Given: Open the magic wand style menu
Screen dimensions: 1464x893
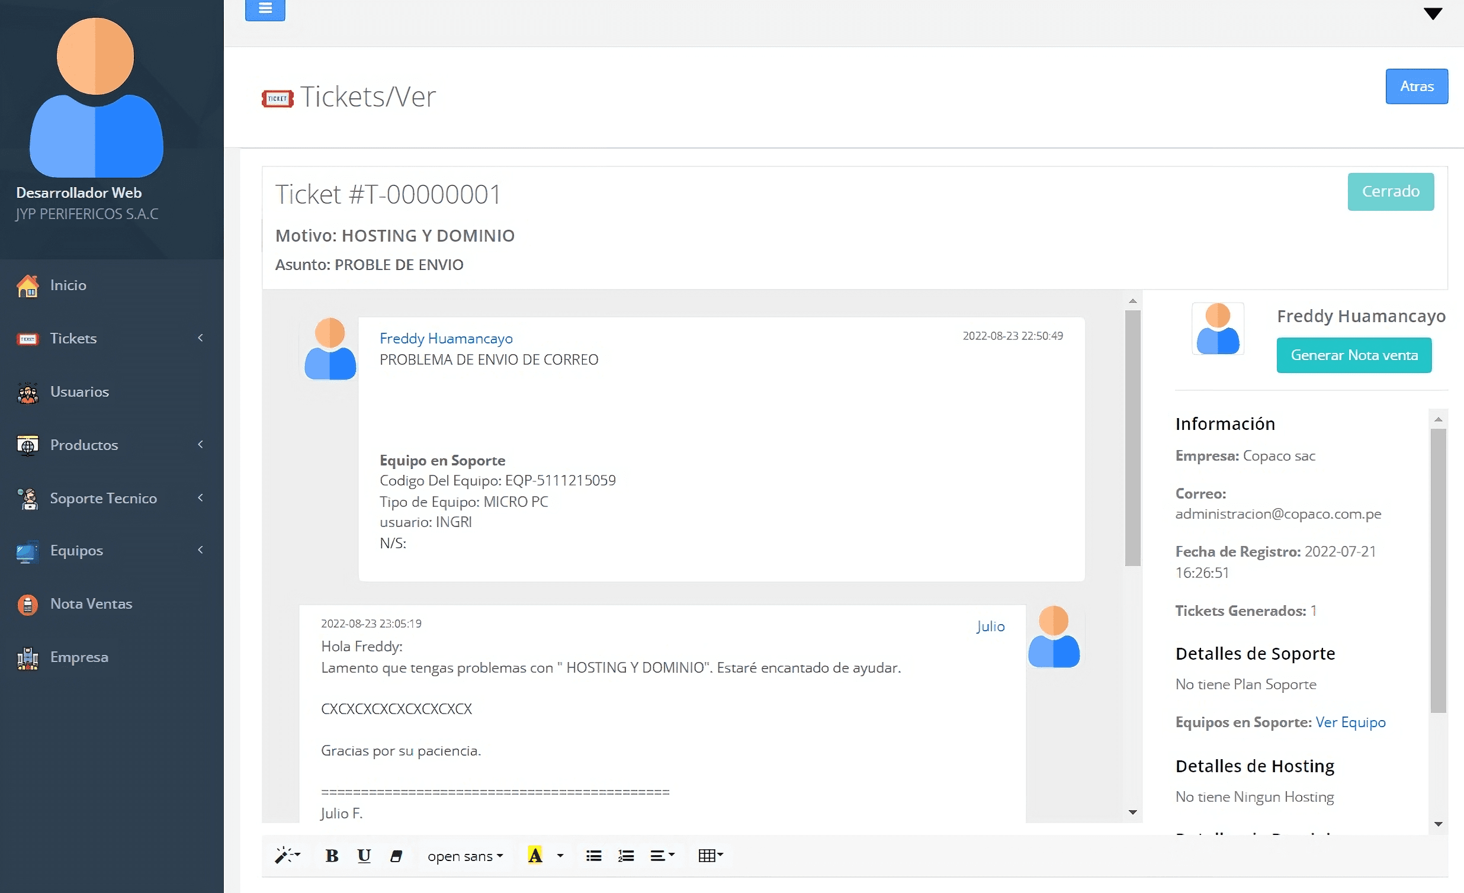Looking at the screenshot, I should pyautogui.click(x=288, y=856).
